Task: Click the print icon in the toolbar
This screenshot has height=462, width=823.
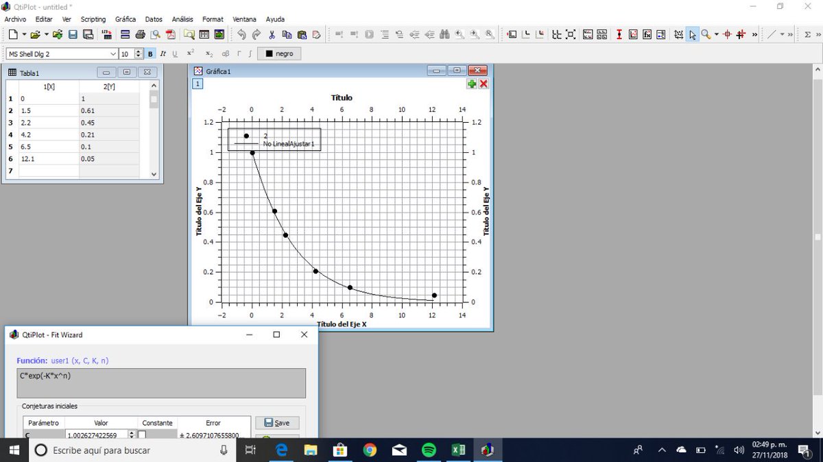Action: 141,34
